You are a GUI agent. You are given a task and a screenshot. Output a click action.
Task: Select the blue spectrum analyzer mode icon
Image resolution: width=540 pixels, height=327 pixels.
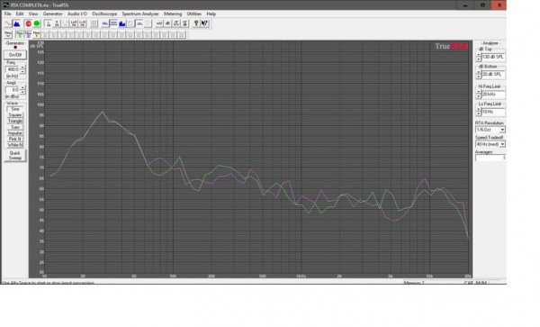16,23
